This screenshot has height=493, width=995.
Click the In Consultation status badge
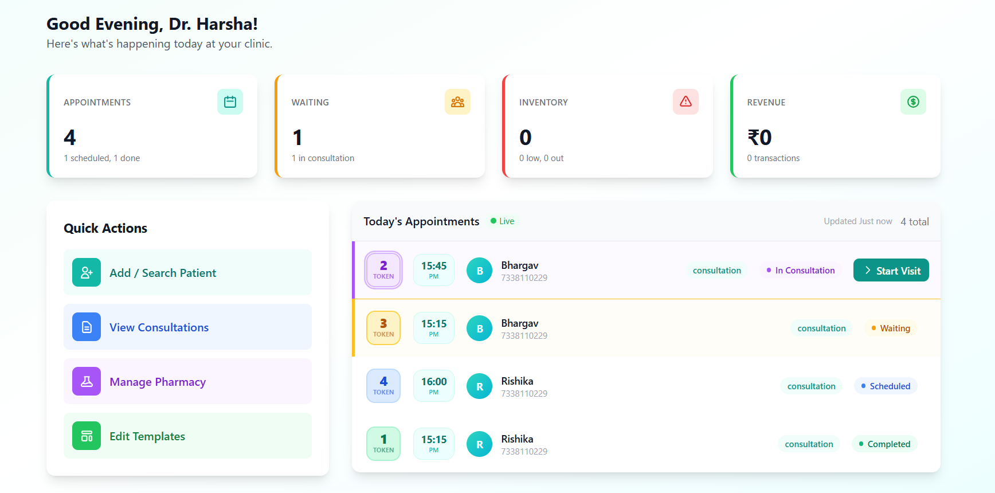800,271
